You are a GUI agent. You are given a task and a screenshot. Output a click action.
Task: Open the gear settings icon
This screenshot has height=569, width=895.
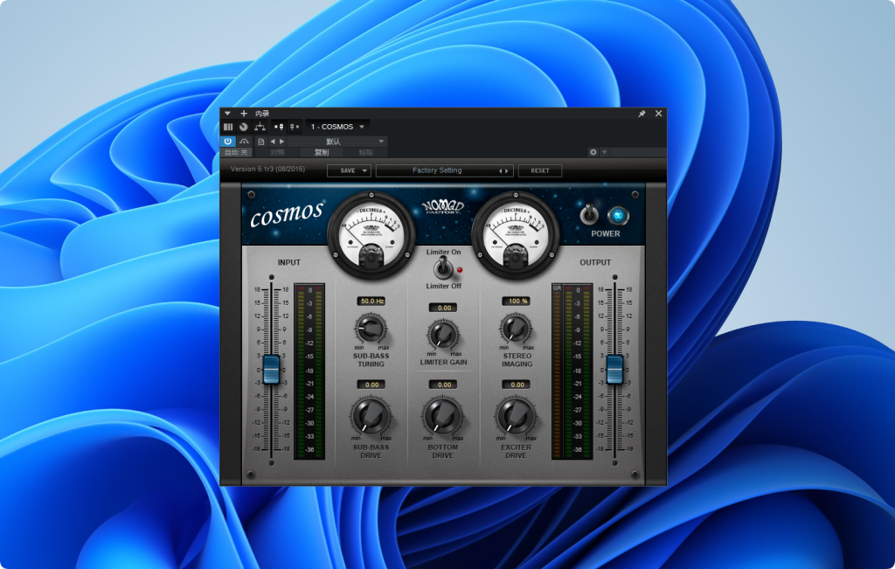593,152
